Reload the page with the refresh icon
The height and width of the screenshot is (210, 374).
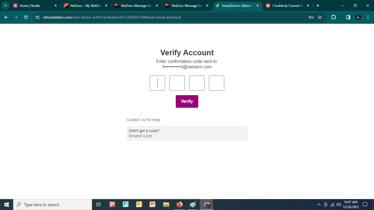click(x=26, y=17)
